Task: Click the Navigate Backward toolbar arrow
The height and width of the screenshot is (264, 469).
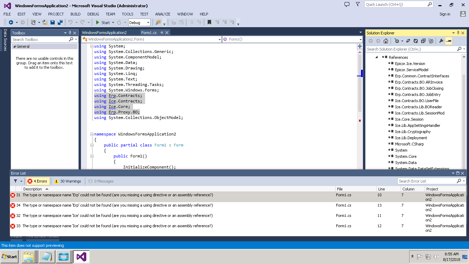Action: [11, 22]
